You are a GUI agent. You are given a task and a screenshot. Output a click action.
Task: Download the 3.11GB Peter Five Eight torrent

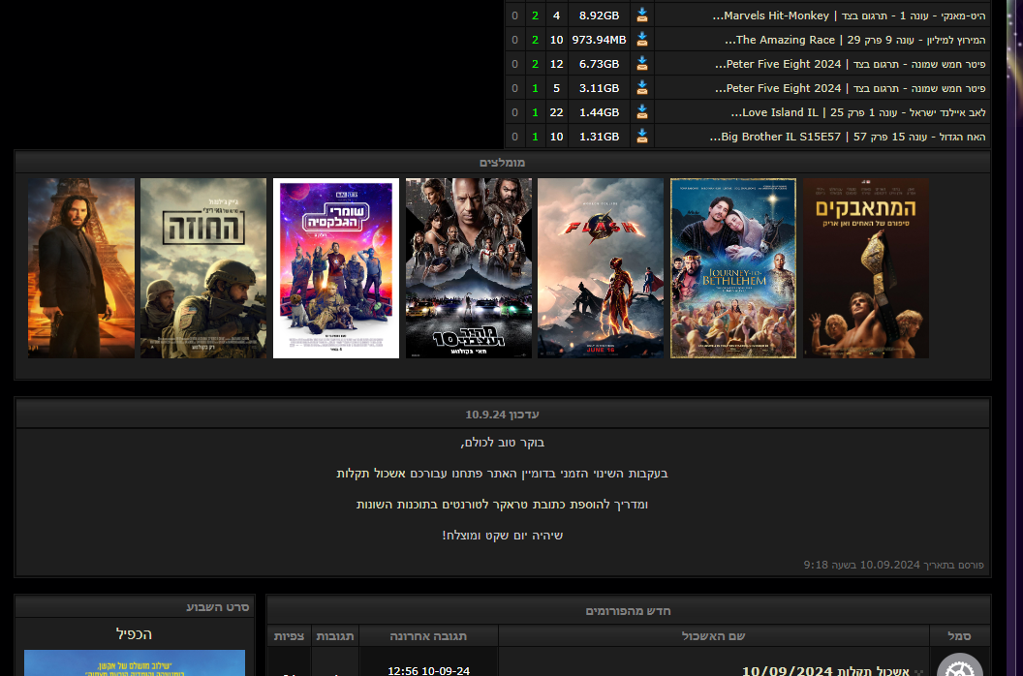pos(641,88)
